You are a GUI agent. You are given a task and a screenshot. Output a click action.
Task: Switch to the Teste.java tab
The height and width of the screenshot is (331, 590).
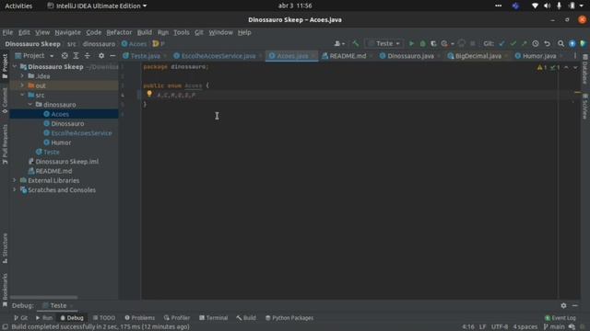pos(145,56)
